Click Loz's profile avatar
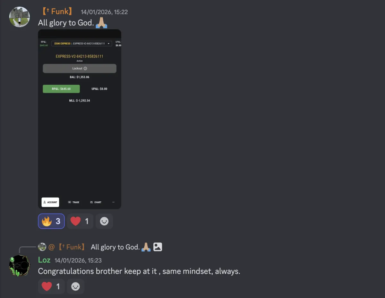 pyautogui.click(x=20, y=266)
